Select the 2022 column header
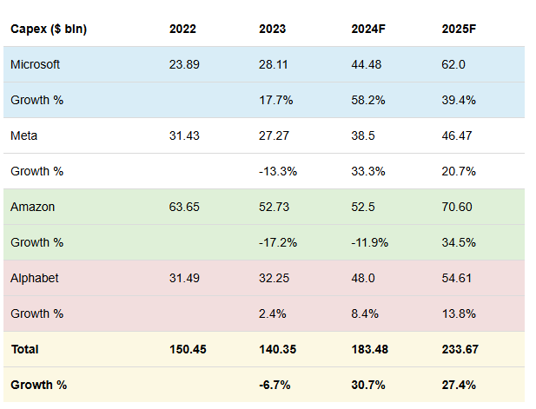536x409 pixels. [182, 29]
